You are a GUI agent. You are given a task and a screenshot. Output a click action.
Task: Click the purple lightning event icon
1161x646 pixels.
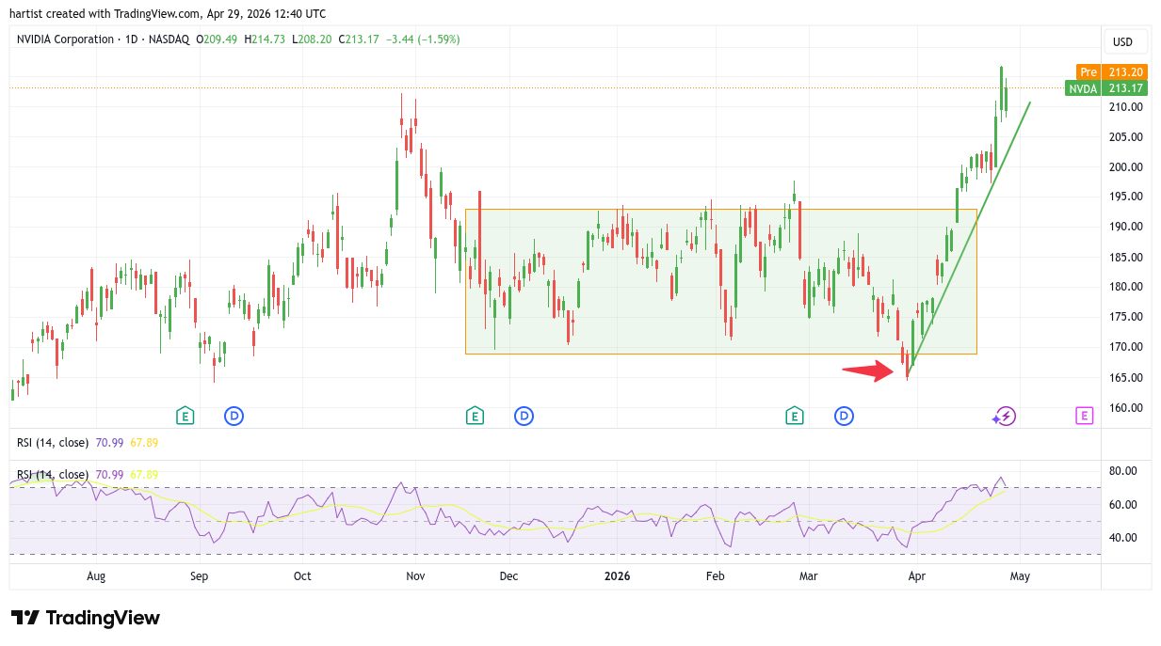pos(1005,416)
